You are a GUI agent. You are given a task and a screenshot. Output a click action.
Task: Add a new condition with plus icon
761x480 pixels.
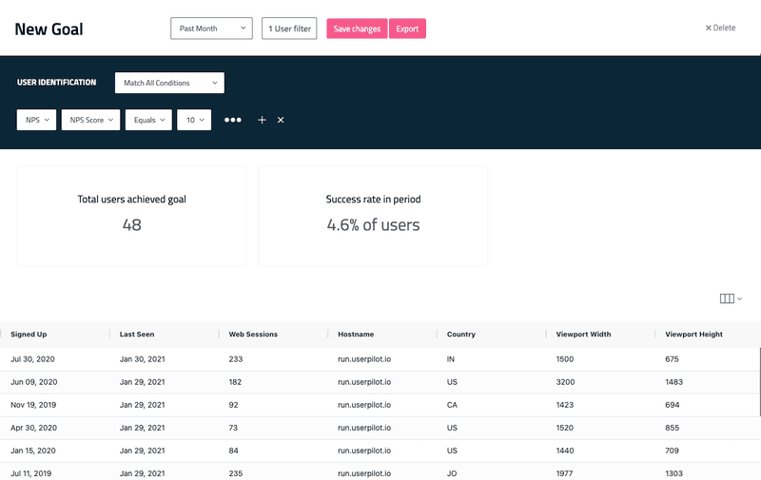(262, 120)
